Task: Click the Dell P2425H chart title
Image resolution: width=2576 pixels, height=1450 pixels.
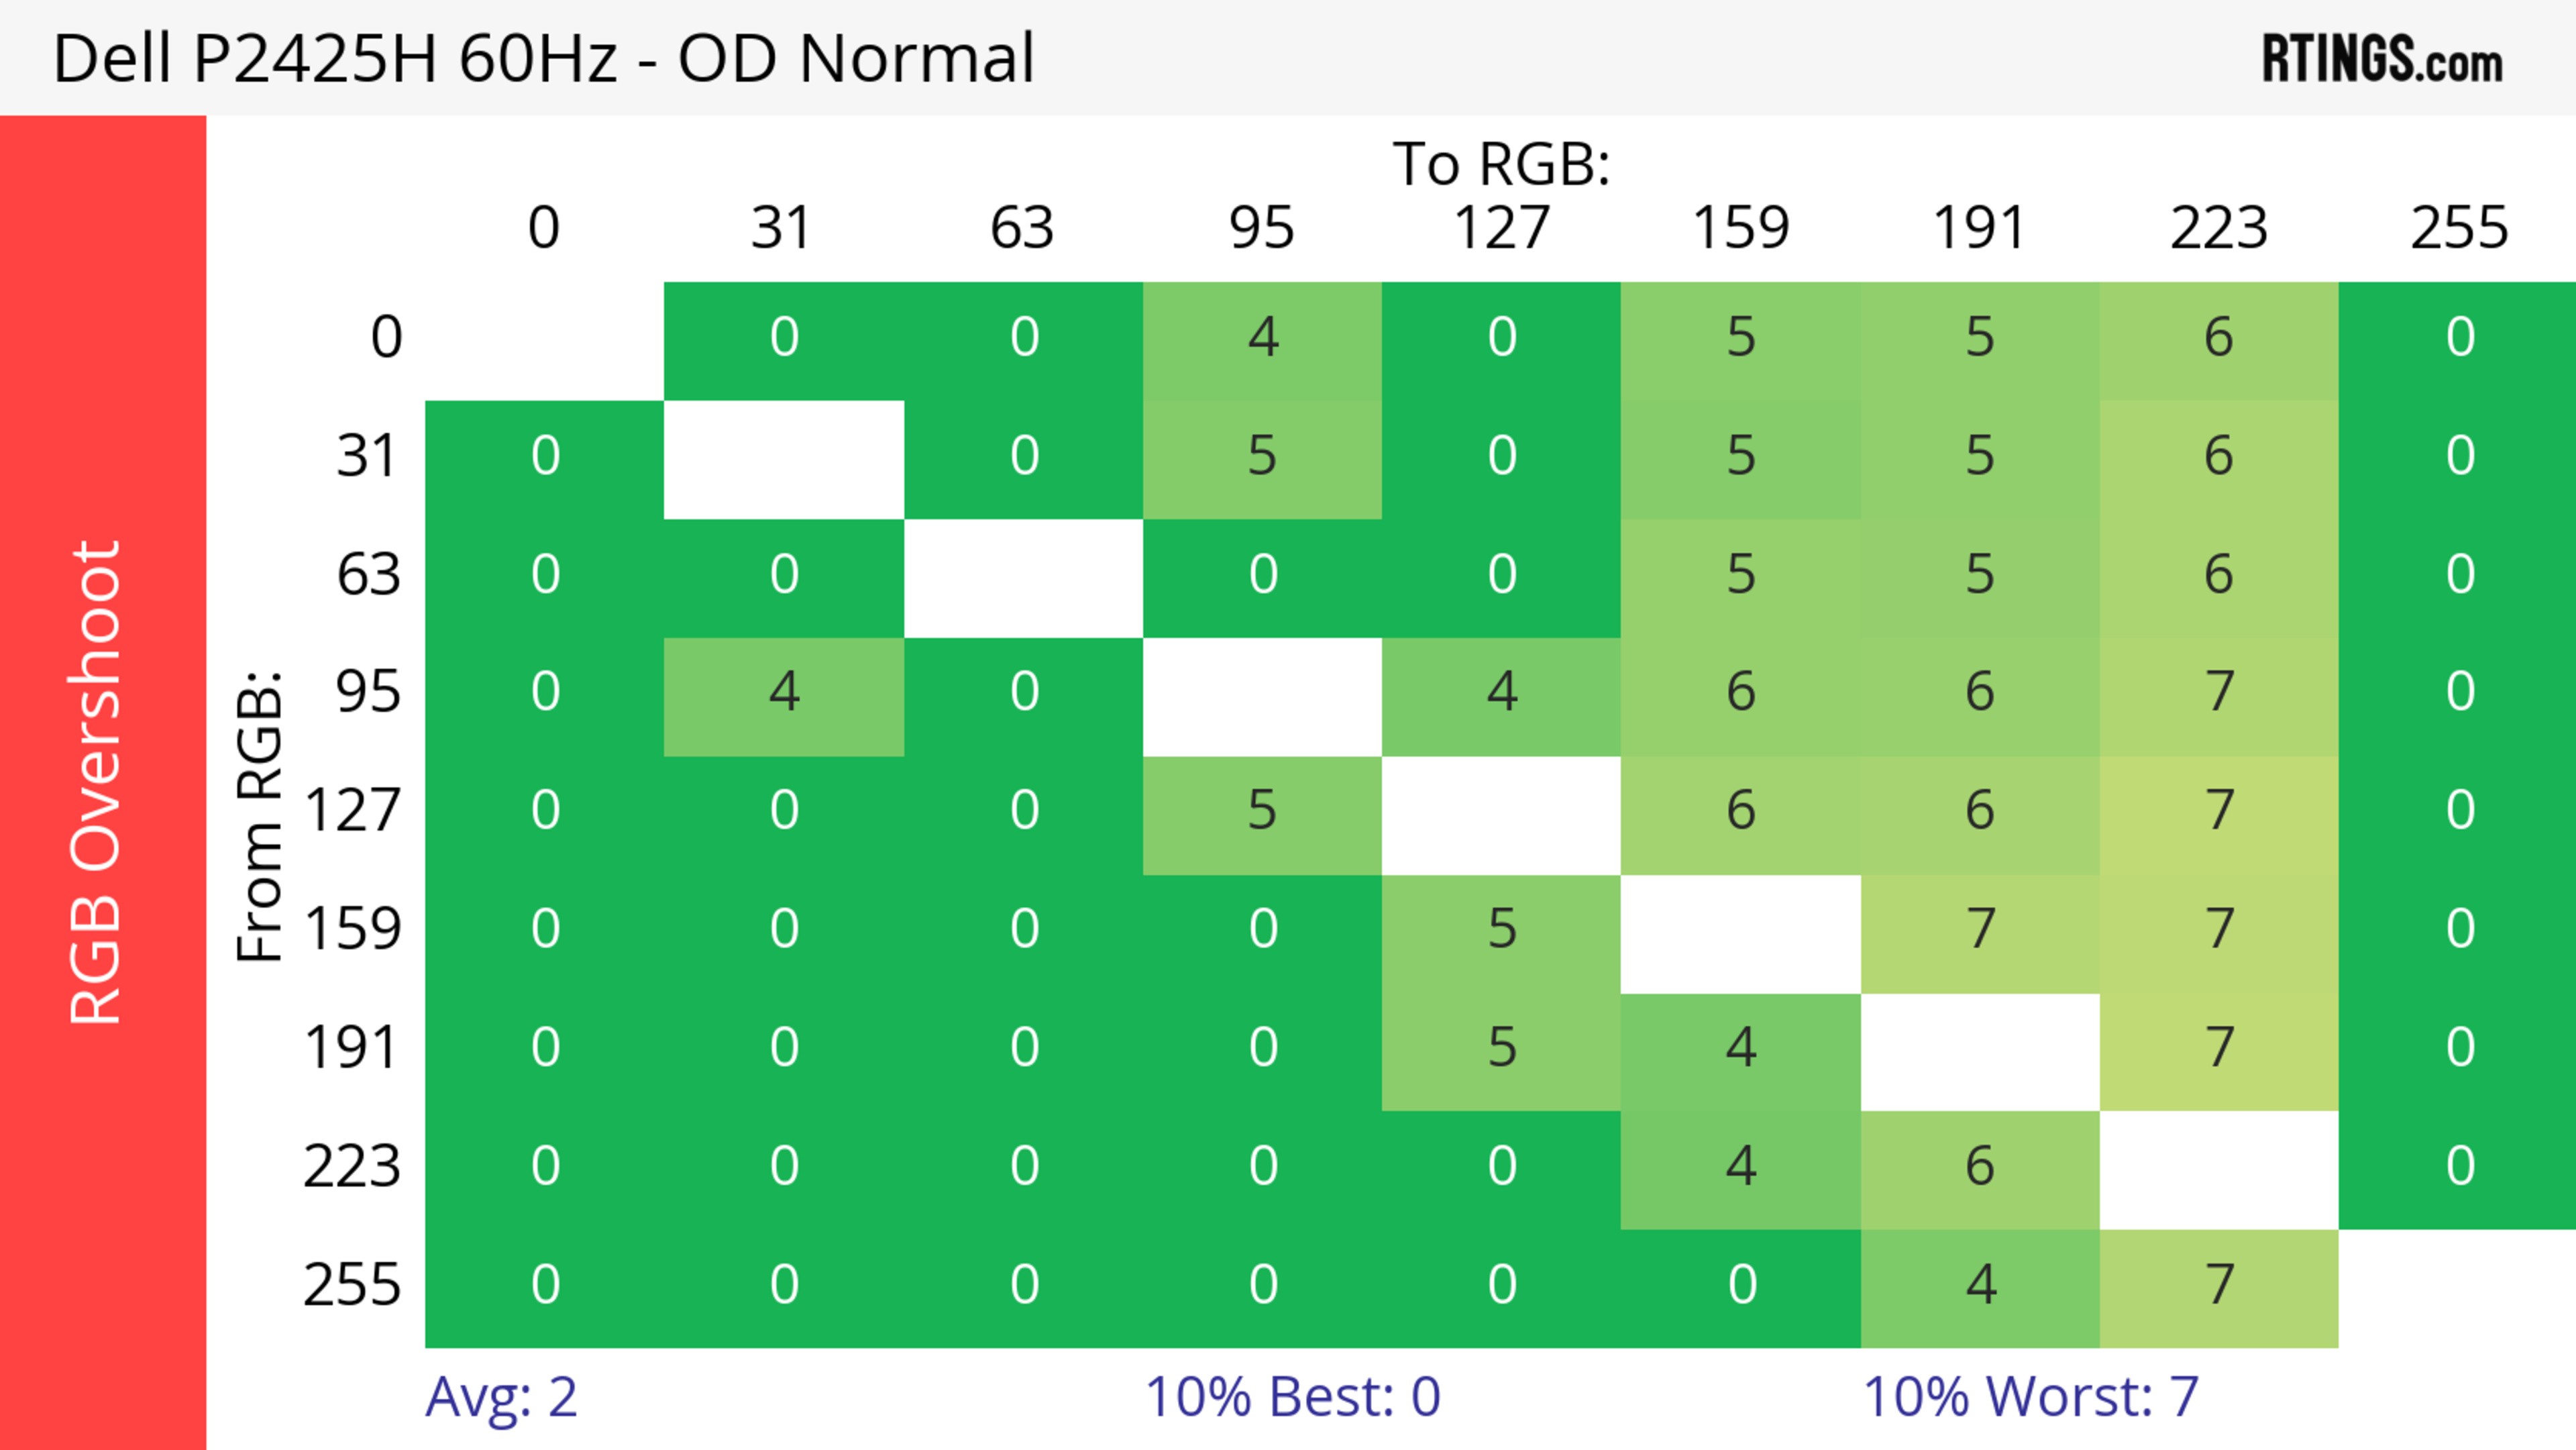Action: coord(543,58)
